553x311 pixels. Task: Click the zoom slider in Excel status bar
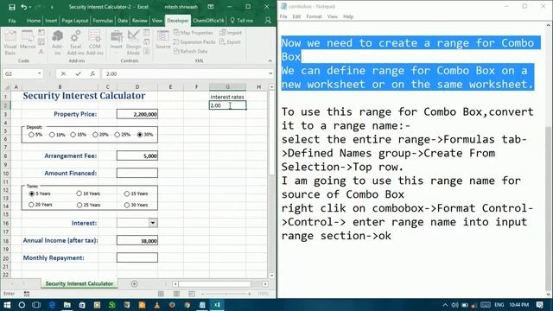[226, 294]
